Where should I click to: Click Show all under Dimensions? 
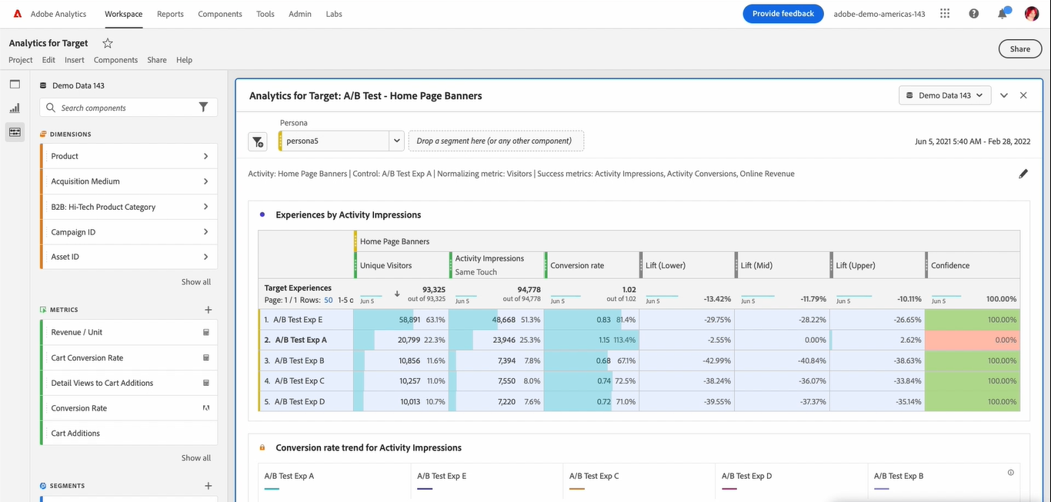195,282
